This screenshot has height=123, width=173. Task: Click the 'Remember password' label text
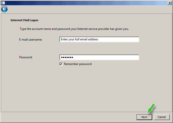coord(78,64)
